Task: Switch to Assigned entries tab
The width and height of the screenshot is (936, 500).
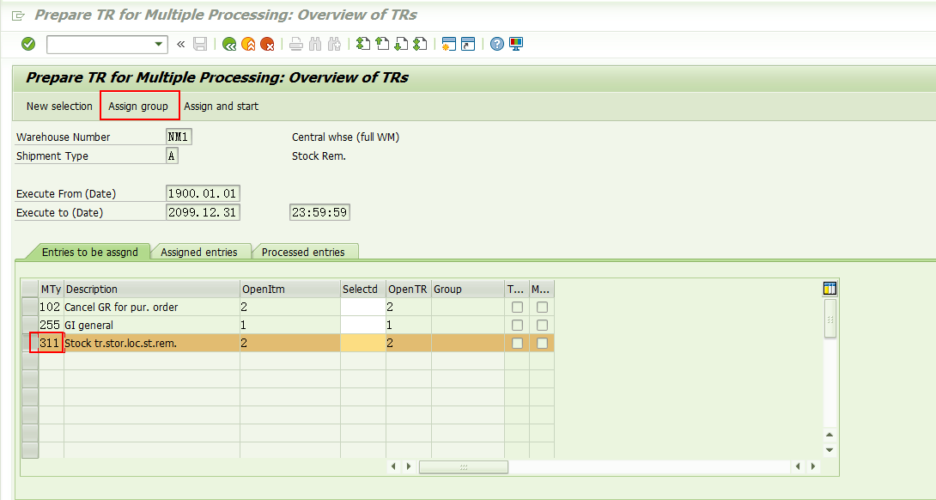Action: [x=198, y=252]
